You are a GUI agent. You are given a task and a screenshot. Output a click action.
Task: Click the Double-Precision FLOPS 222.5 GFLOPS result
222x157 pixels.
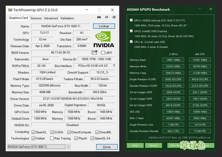[x=200, y=86]
